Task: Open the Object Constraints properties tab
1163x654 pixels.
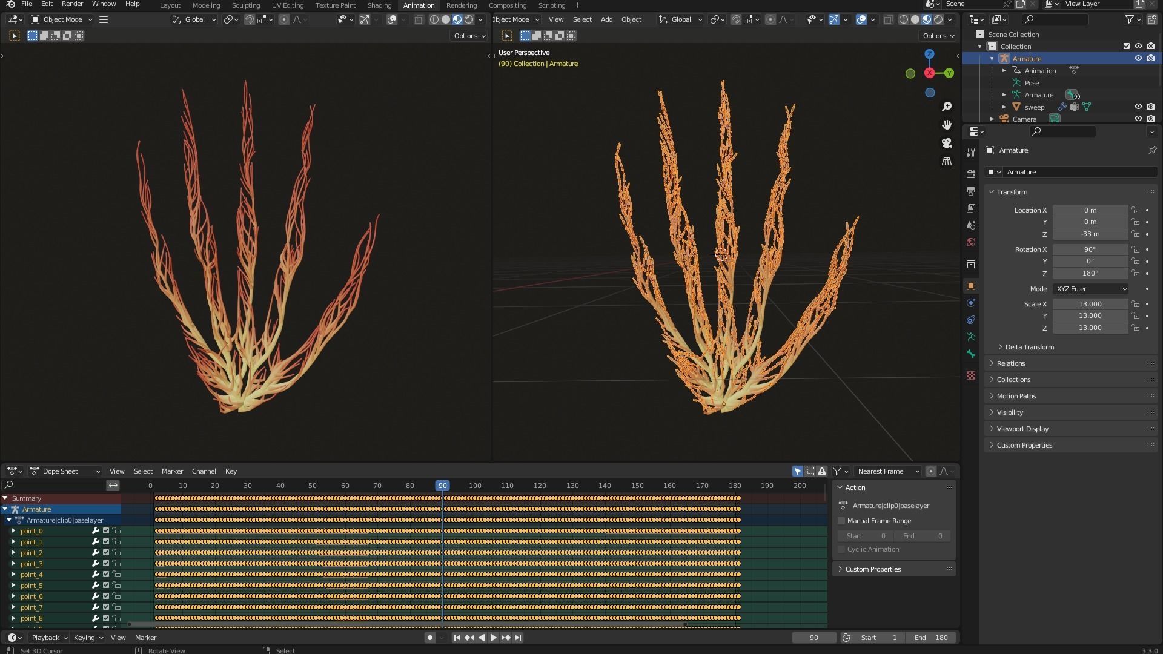Action: 971,320
